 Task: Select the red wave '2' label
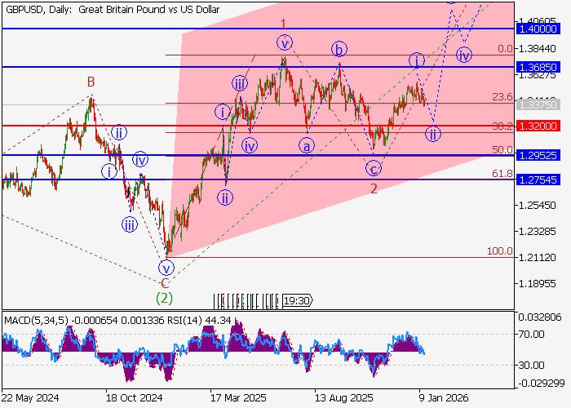point(374,189)
